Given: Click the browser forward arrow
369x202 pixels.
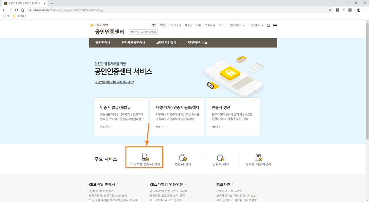Looking at the screenshot, I should pos(10,10).
